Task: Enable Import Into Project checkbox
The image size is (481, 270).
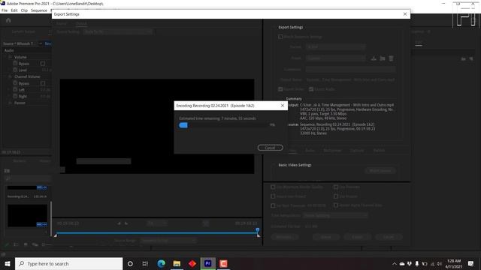Action: pyautogui.click(x=273, y=196)
